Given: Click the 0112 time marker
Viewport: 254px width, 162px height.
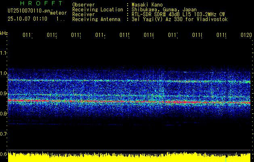Looking at the screenshot, I should tap(52, 35).
